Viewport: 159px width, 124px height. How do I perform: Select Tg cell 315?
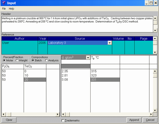pos(105,71)
